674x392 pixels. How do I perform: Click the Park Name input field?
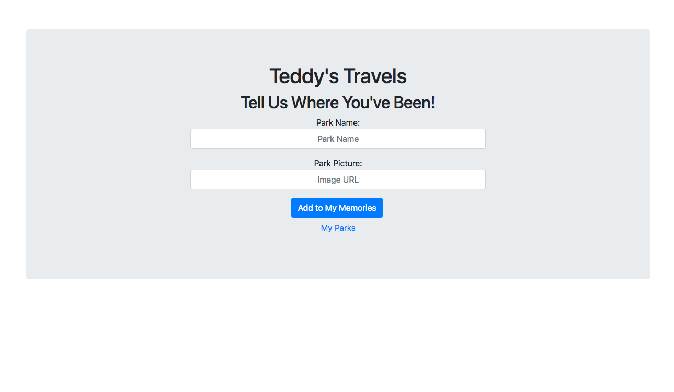338,139
